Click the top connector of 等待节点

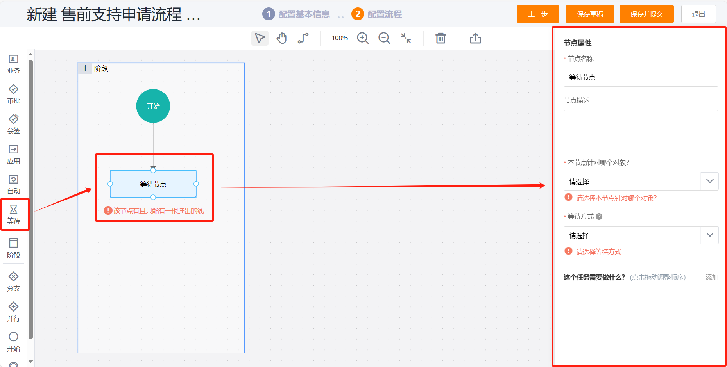click(153, 170)
